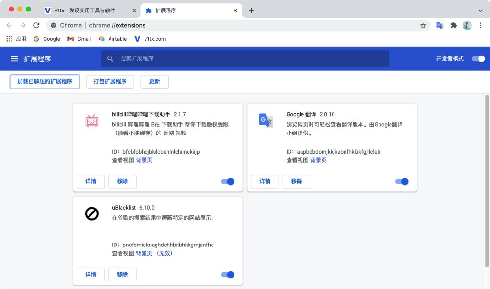Click the vertical page scrollbar
Image resolution: width=490 pixels, height=289 pixels.
click(x=487, y=181)
